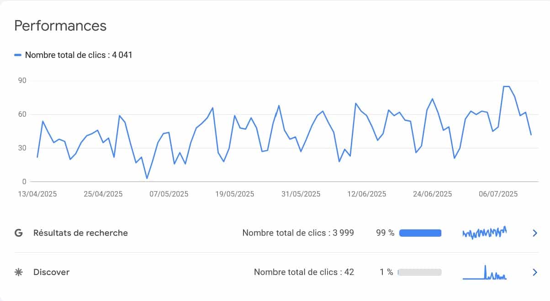Click the Discover asterisk icon
This screenshot has width=550, height=301.
click(19, 272)
